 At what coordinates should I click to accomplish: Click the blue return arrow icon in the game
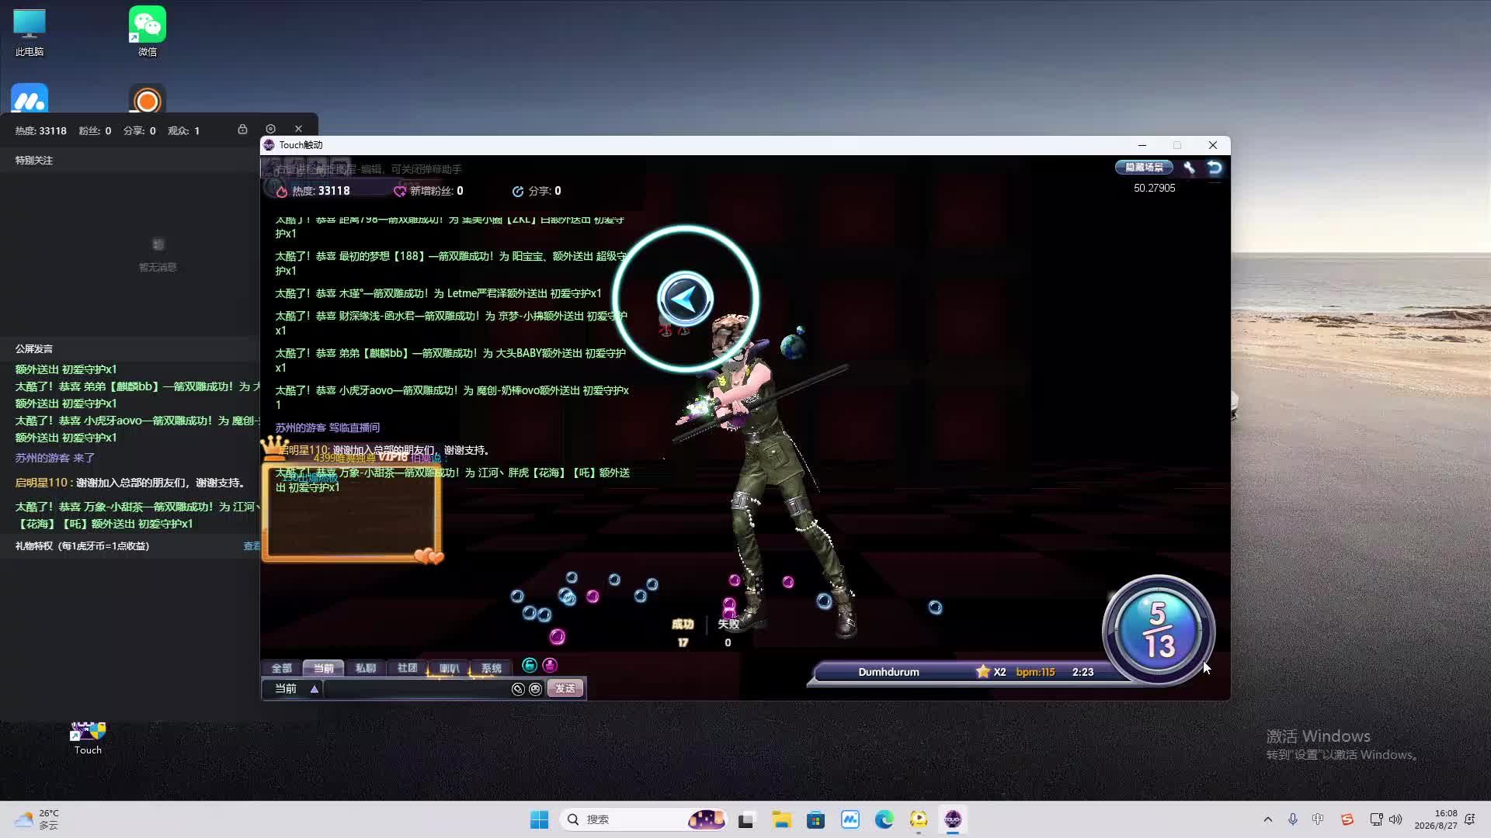click(1215, 167)
